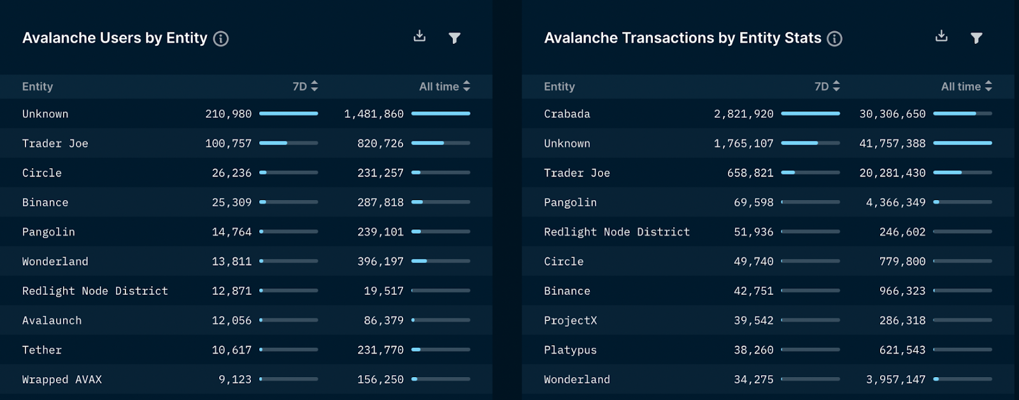Select Redlight Node District in Transactions table
The image size is (1019, 400).
click(x=616, y=232)
